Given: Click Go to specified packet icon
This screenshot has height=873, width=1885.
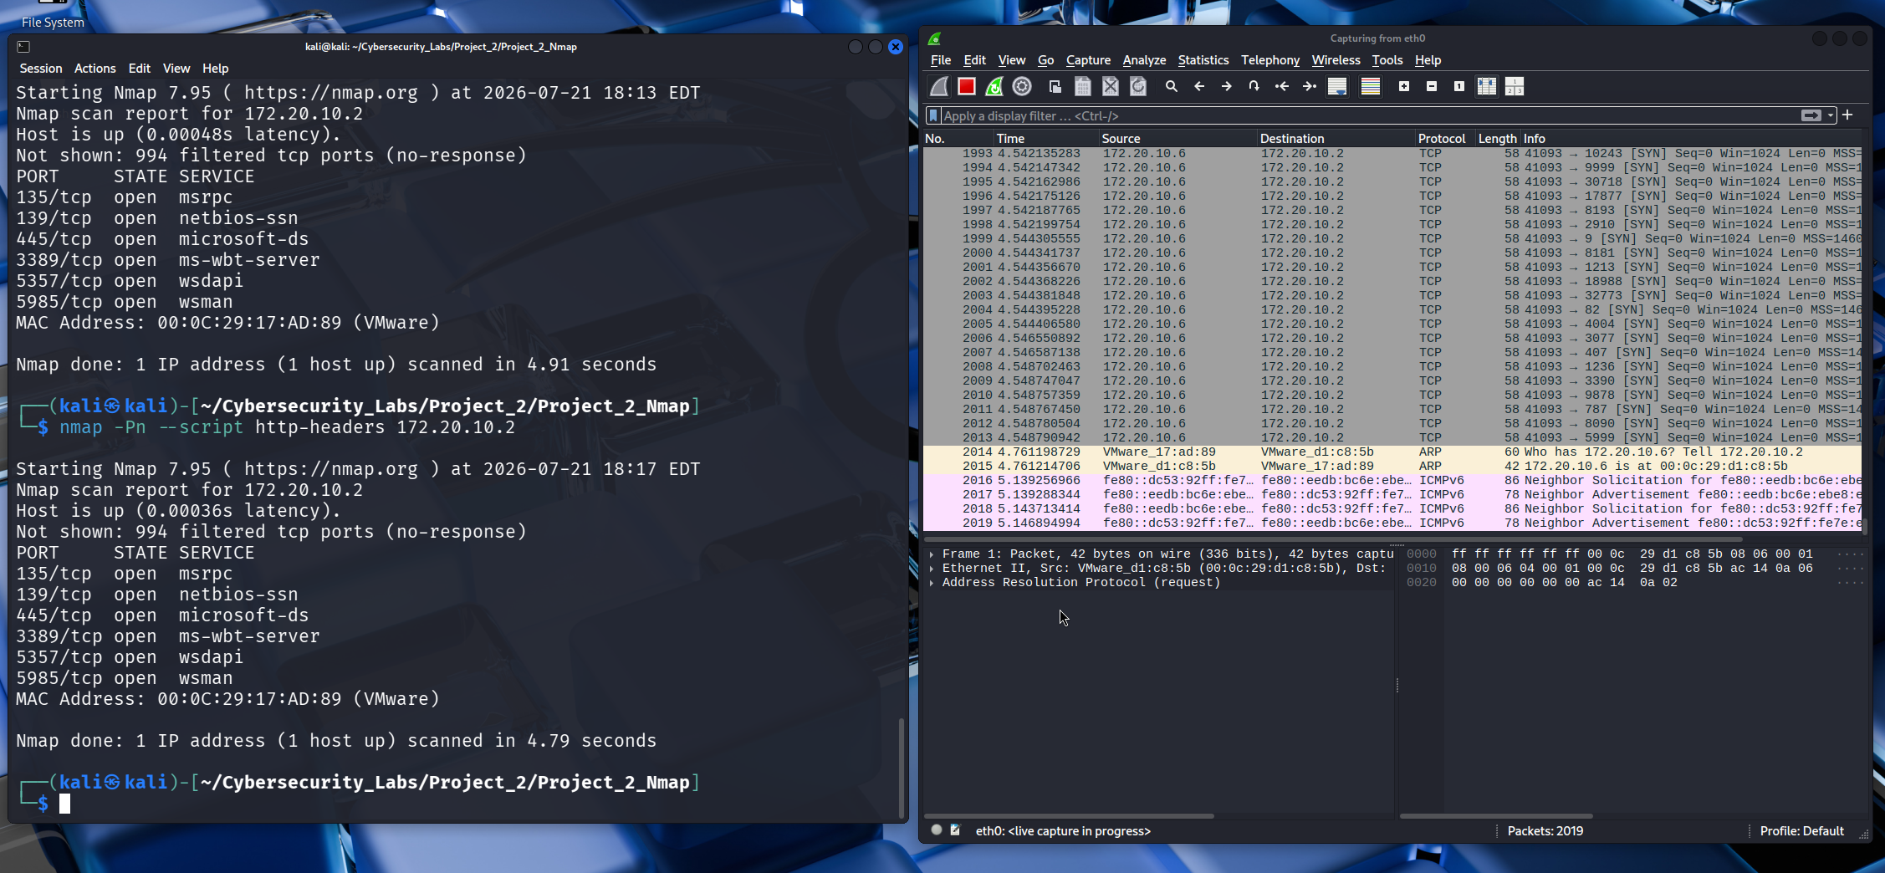Looking at the screenshot, I should [x=1254, y=86].
